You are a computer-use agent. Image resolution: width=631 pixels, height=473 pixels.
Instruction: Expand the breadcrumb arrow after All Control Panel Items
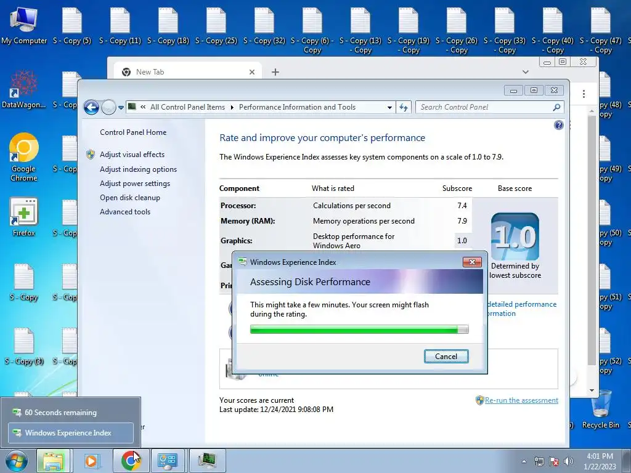[x=232, y=107]
